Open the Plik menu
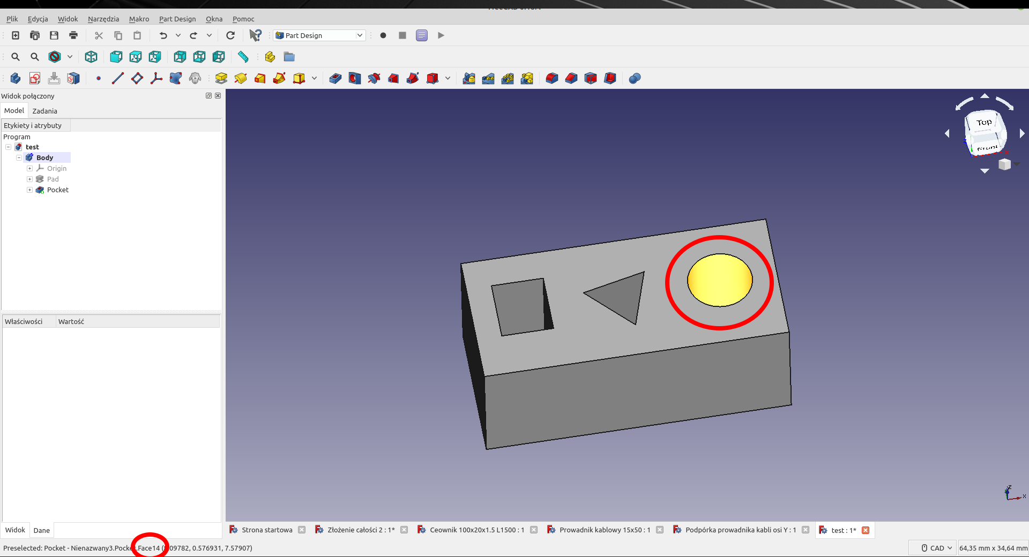This screenshot has height=557, width=1029. click(12, 19)
